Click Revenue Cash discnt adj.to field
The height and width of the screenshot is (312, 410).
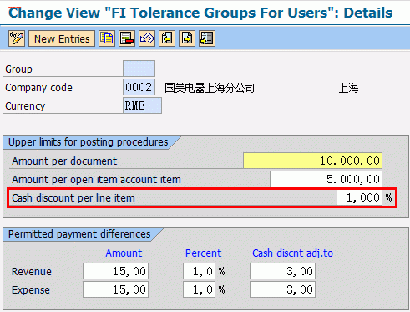pos(282,271)
